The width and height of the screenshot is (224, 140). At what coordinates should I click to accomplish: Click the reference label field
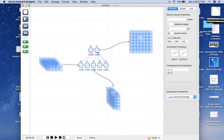170,24
